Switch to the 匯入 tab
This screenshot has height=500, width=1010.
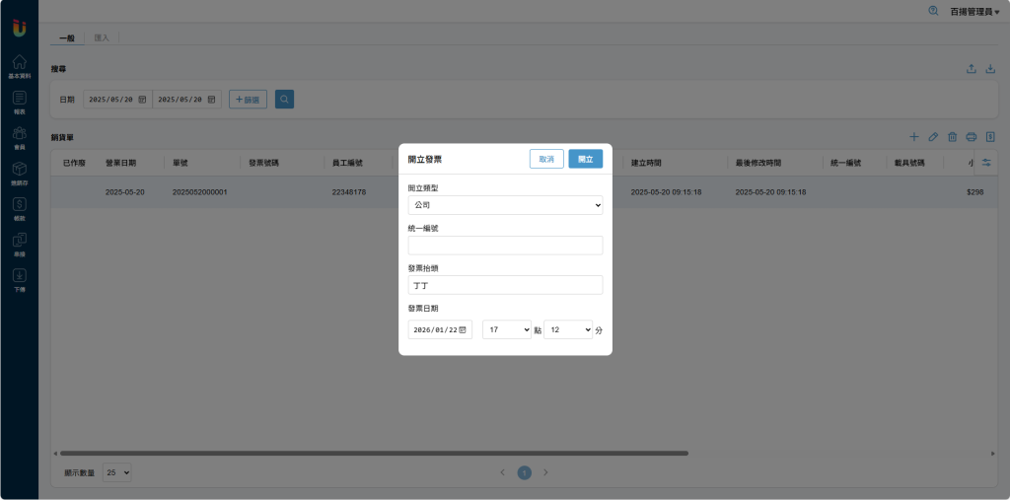pos(102,37)
